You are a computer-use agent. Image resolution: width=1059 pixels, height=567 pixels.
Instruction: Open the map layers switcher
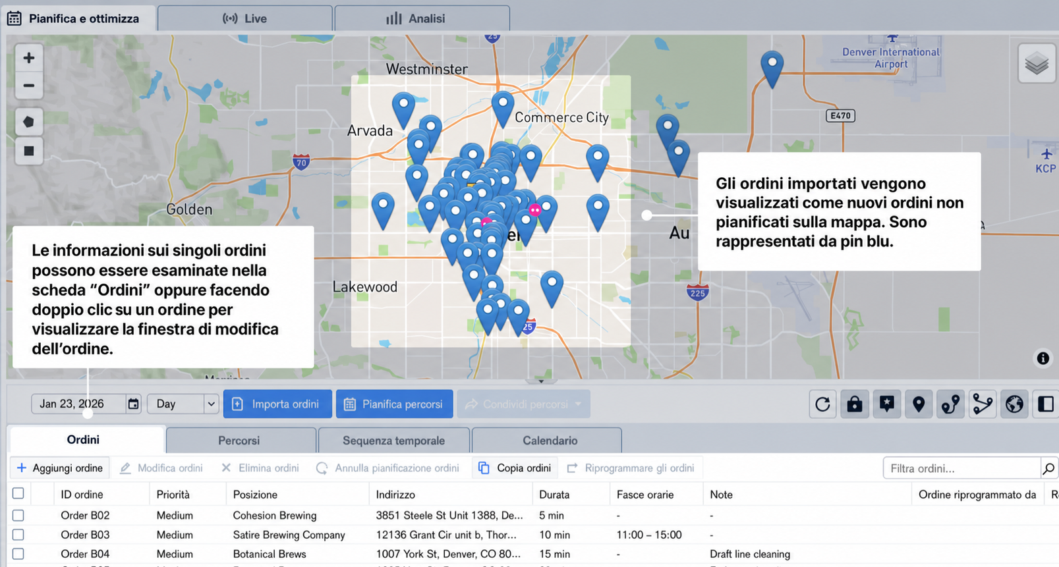click(1037, 63)
